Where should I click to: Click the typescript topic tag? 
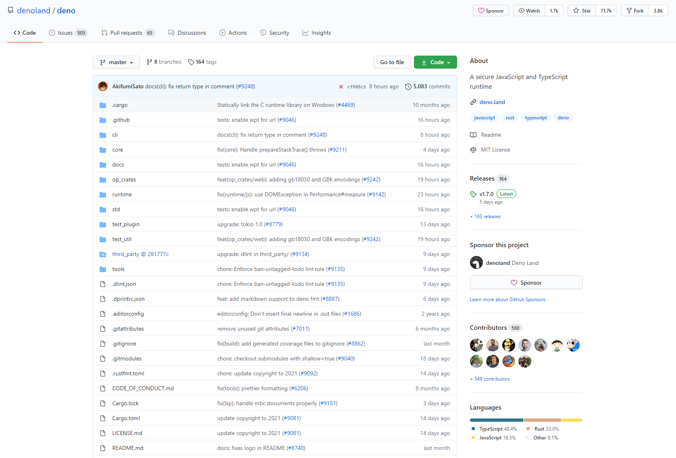[536, 118]
